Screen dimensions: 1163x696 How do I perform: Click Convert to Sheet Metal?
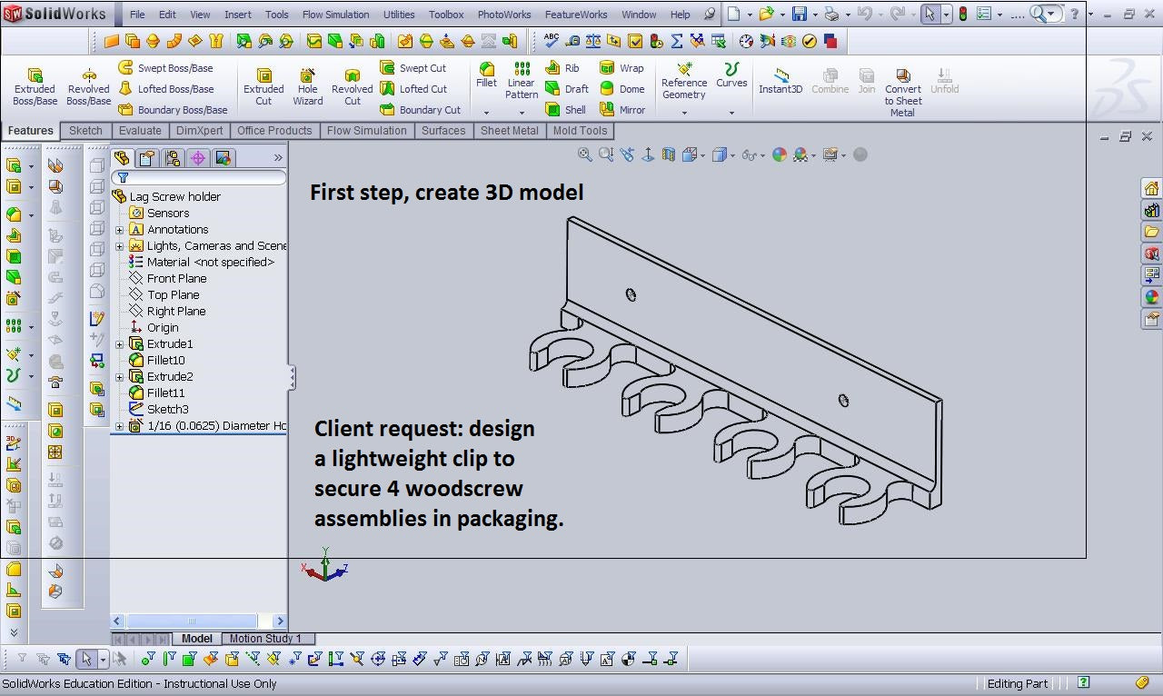pyautogui.click(x=902, y=86)
